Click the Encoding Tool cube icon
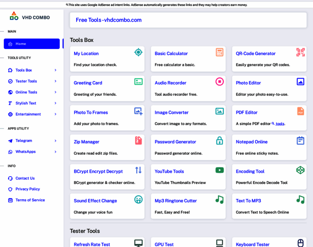 tap(300, 170)
